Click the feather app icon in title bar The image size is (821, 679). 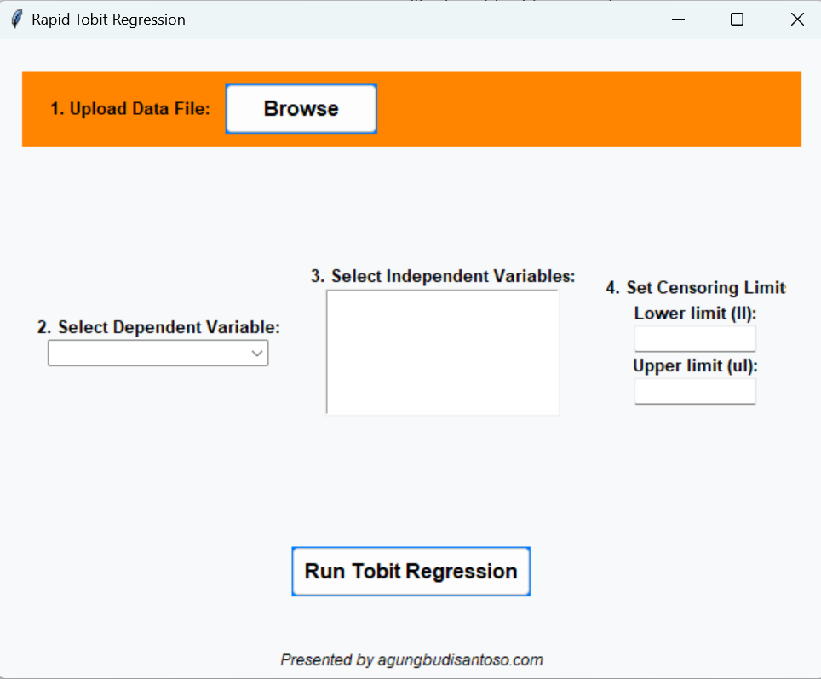click(x=17, y=20)
